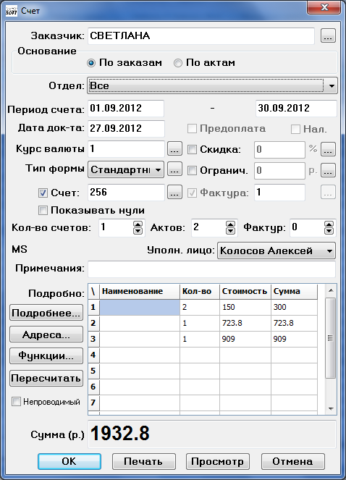The height and width of the screenshot is (480, 346).
Task: Increase Фактур spinner up arrow
Action: click(329, 224)
